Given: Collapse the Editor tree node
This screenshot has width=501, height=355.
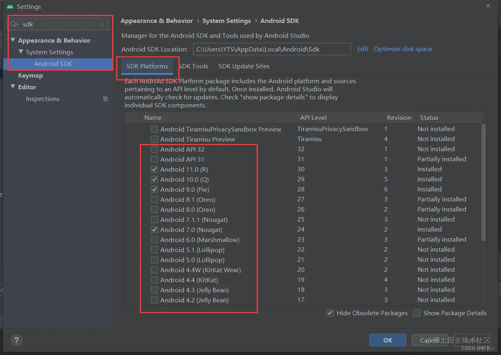Looking at the screenshot, I should pyautogui.click(x=13, y=87).
